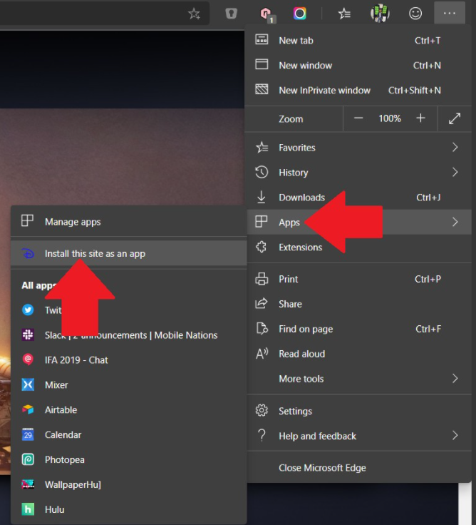The width and height of the screenshot is (476, 525).
Task: Open the Airtable app entry
Action: tap(129, 409)
